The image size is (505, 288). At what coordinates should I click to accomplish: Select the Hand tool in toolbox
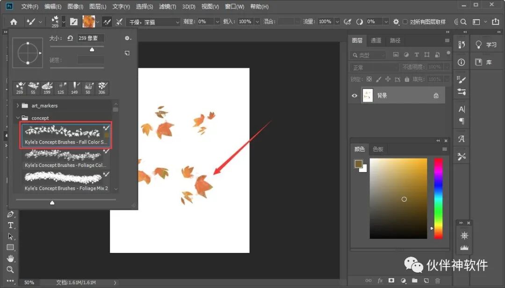coord(11,259)
